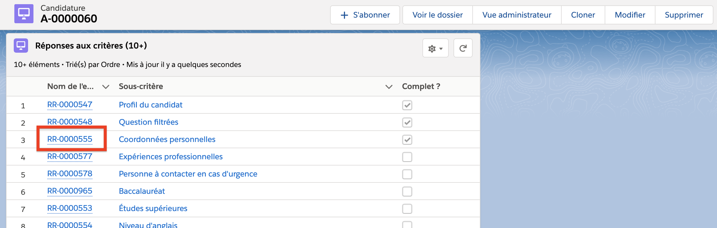Viewport: 717px width, 228px height.
Task: Open the Coordonnées personnelles sous-critère link
Action: (167, 139)
